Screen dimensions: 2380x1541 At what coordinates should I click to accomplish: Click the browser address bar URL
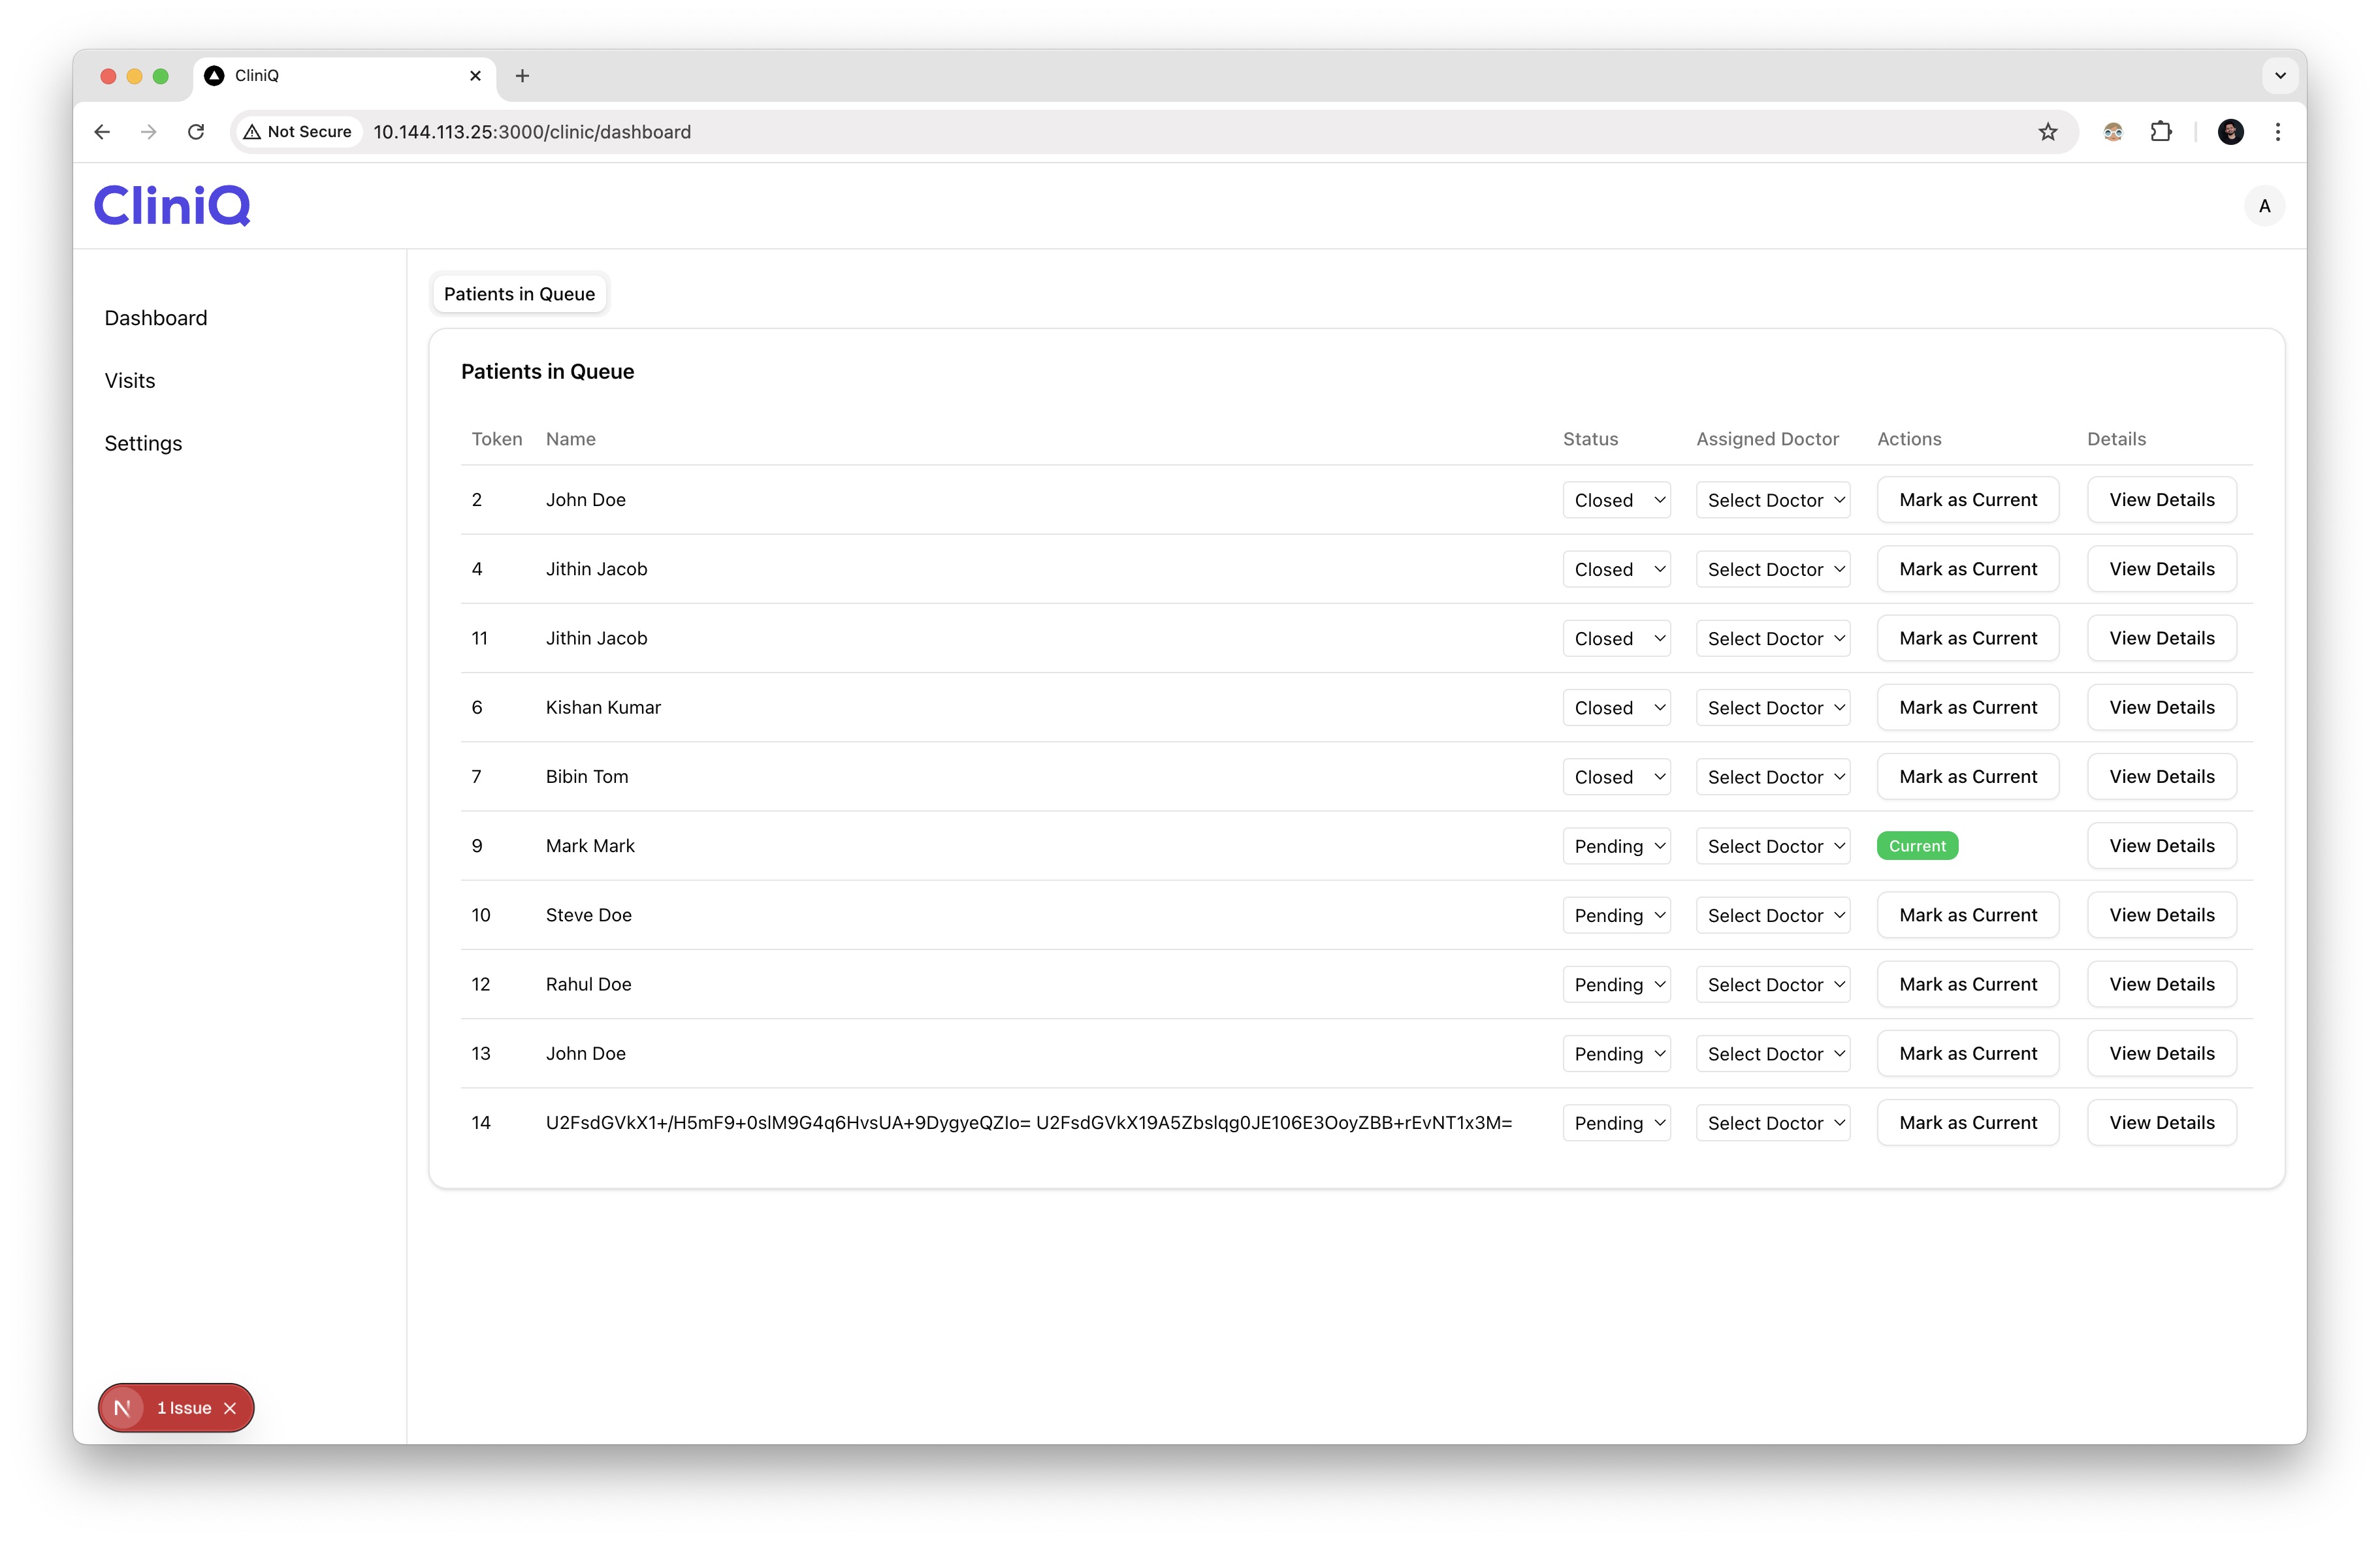[x=532, y=132]
